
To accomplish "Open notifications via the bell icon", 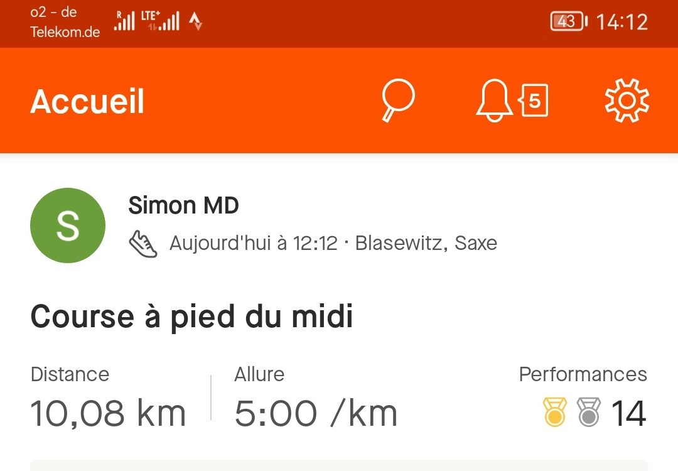I will [x=494, y=100].
